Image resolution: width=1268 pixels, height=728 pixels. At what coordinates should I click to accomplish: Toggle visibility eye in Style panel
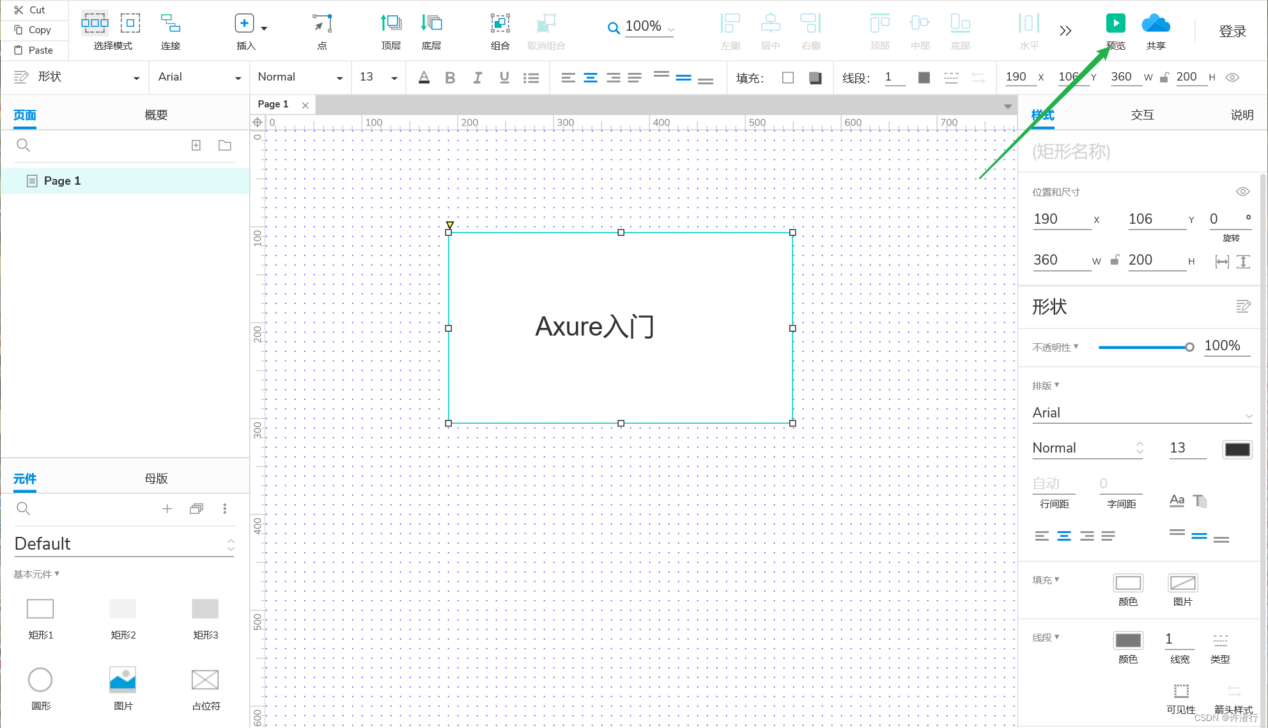pyautogui.click(x=1242, y=192)
